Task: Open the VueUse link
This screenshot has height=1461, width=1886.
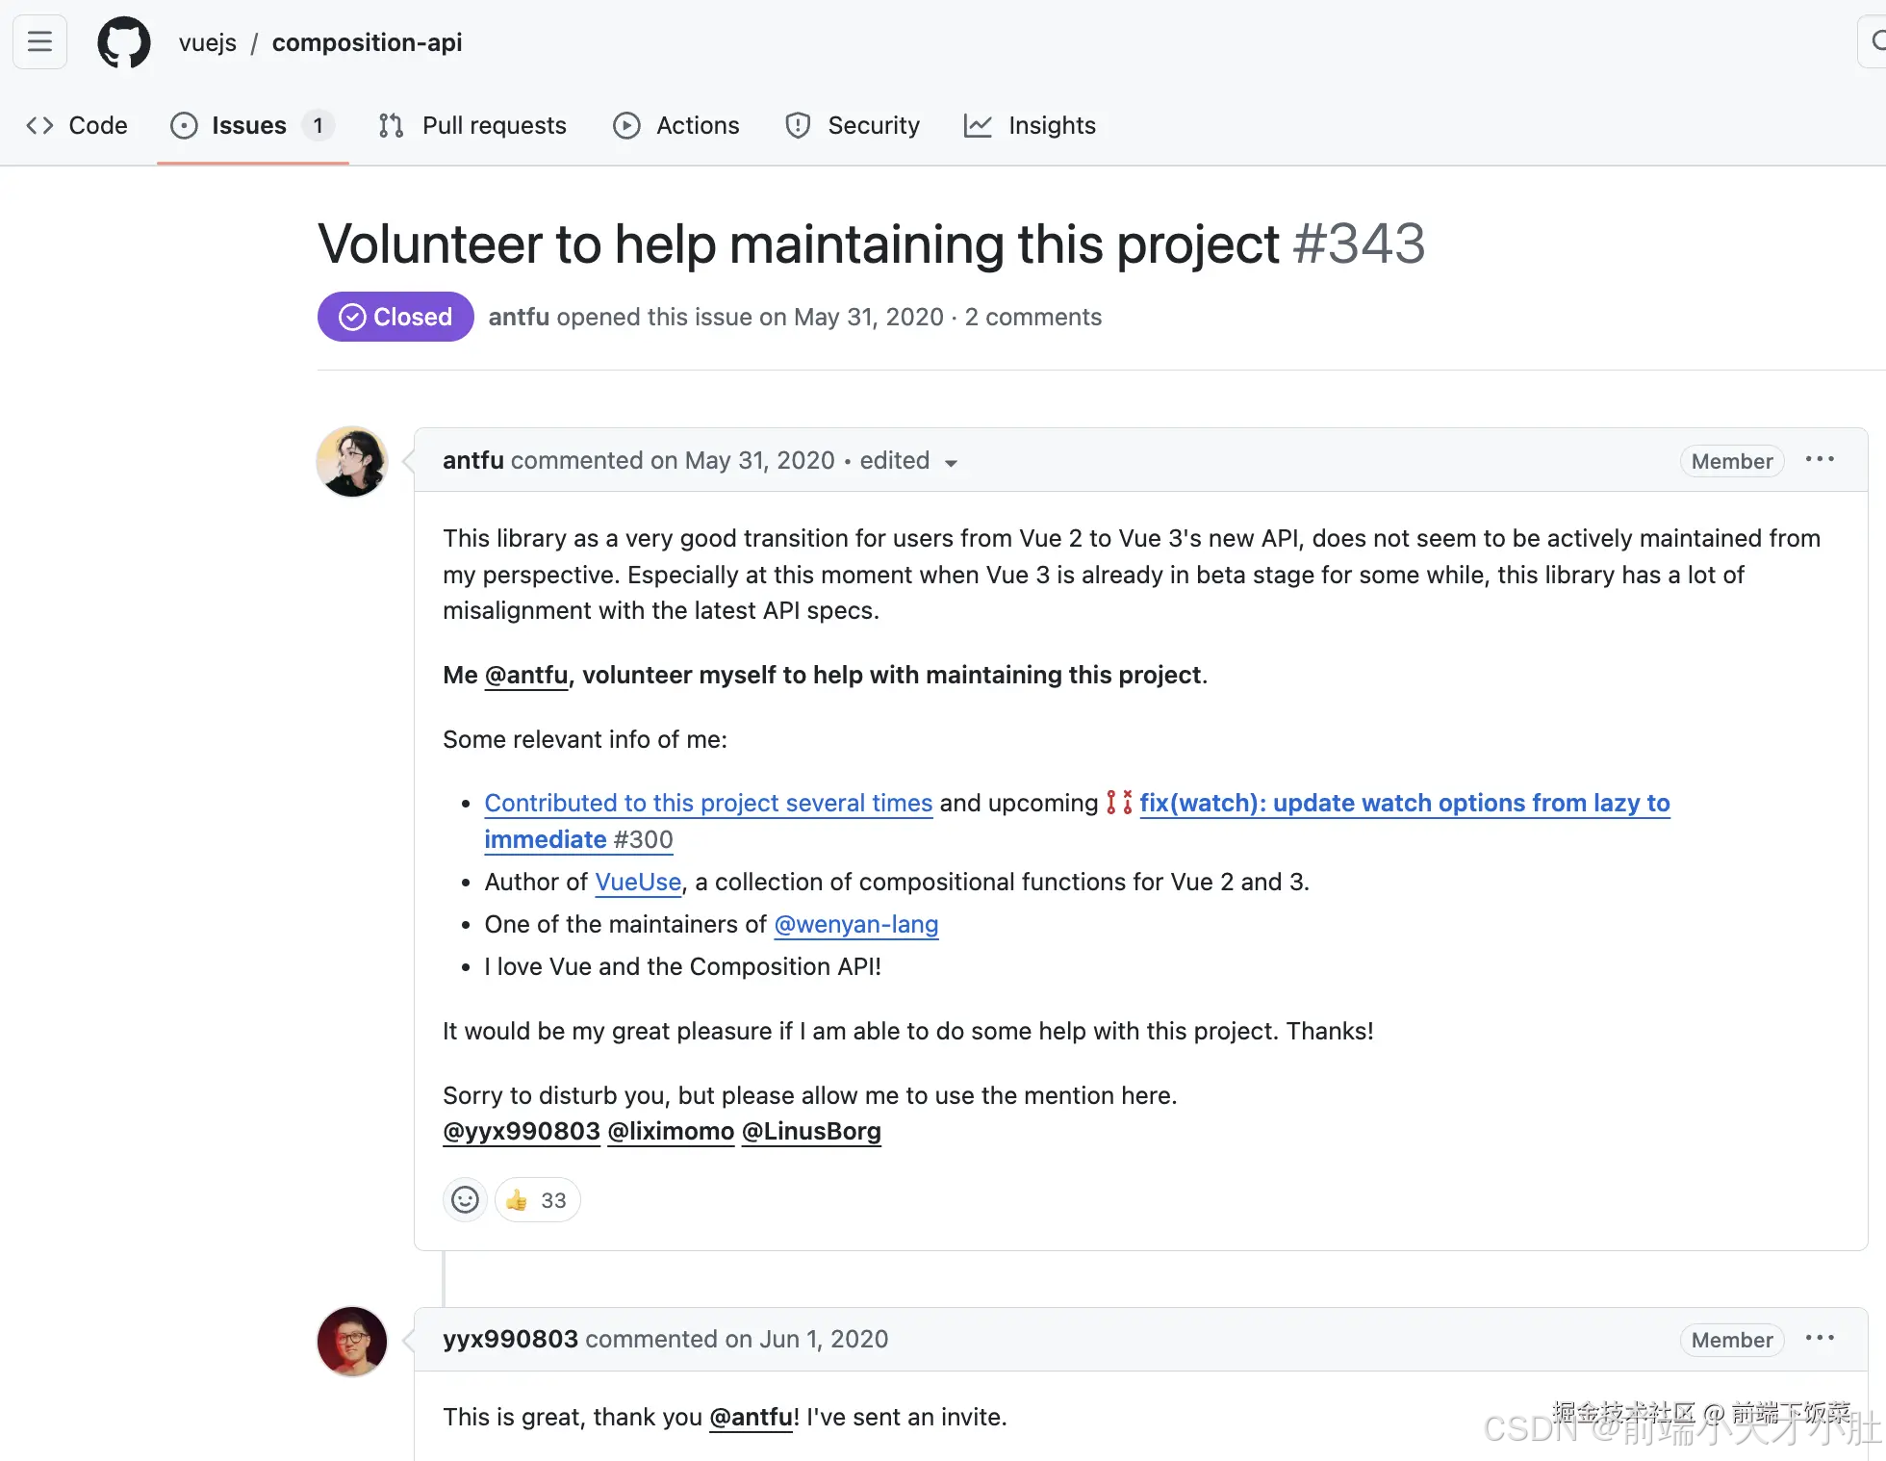Action: pos(638,882)
